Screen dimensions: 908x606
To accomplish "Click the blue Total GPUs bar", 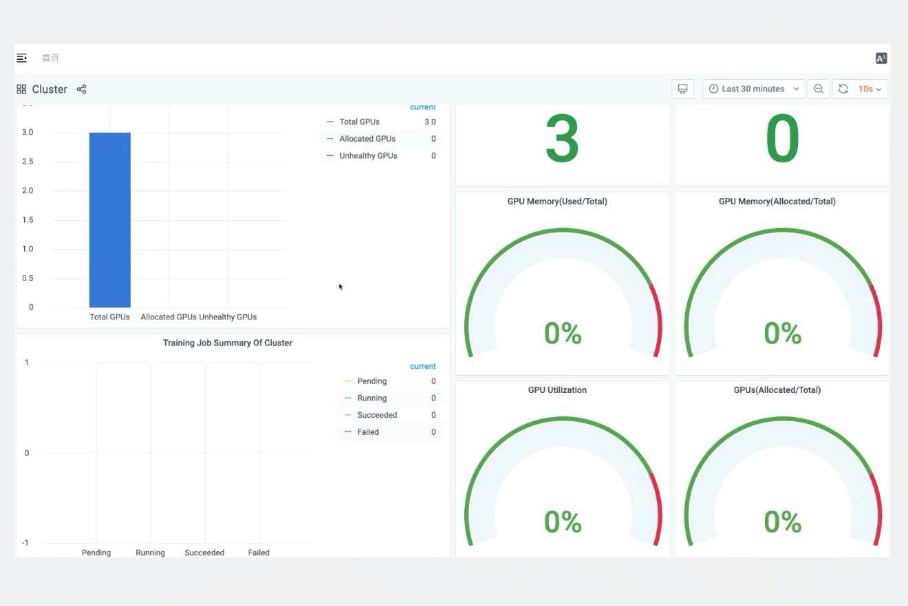I will (x=110, y=220).
